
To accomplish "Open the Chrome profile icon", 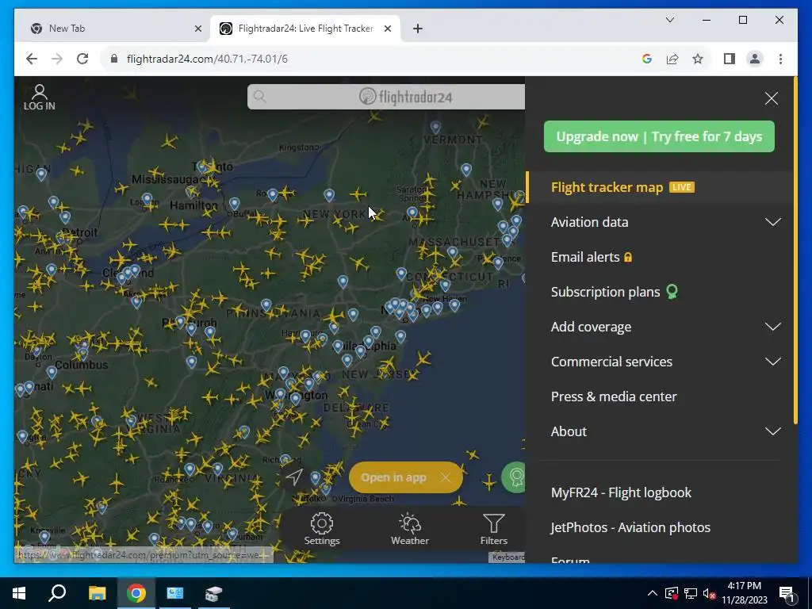I will pyautogui.click(x=755, y=59).
